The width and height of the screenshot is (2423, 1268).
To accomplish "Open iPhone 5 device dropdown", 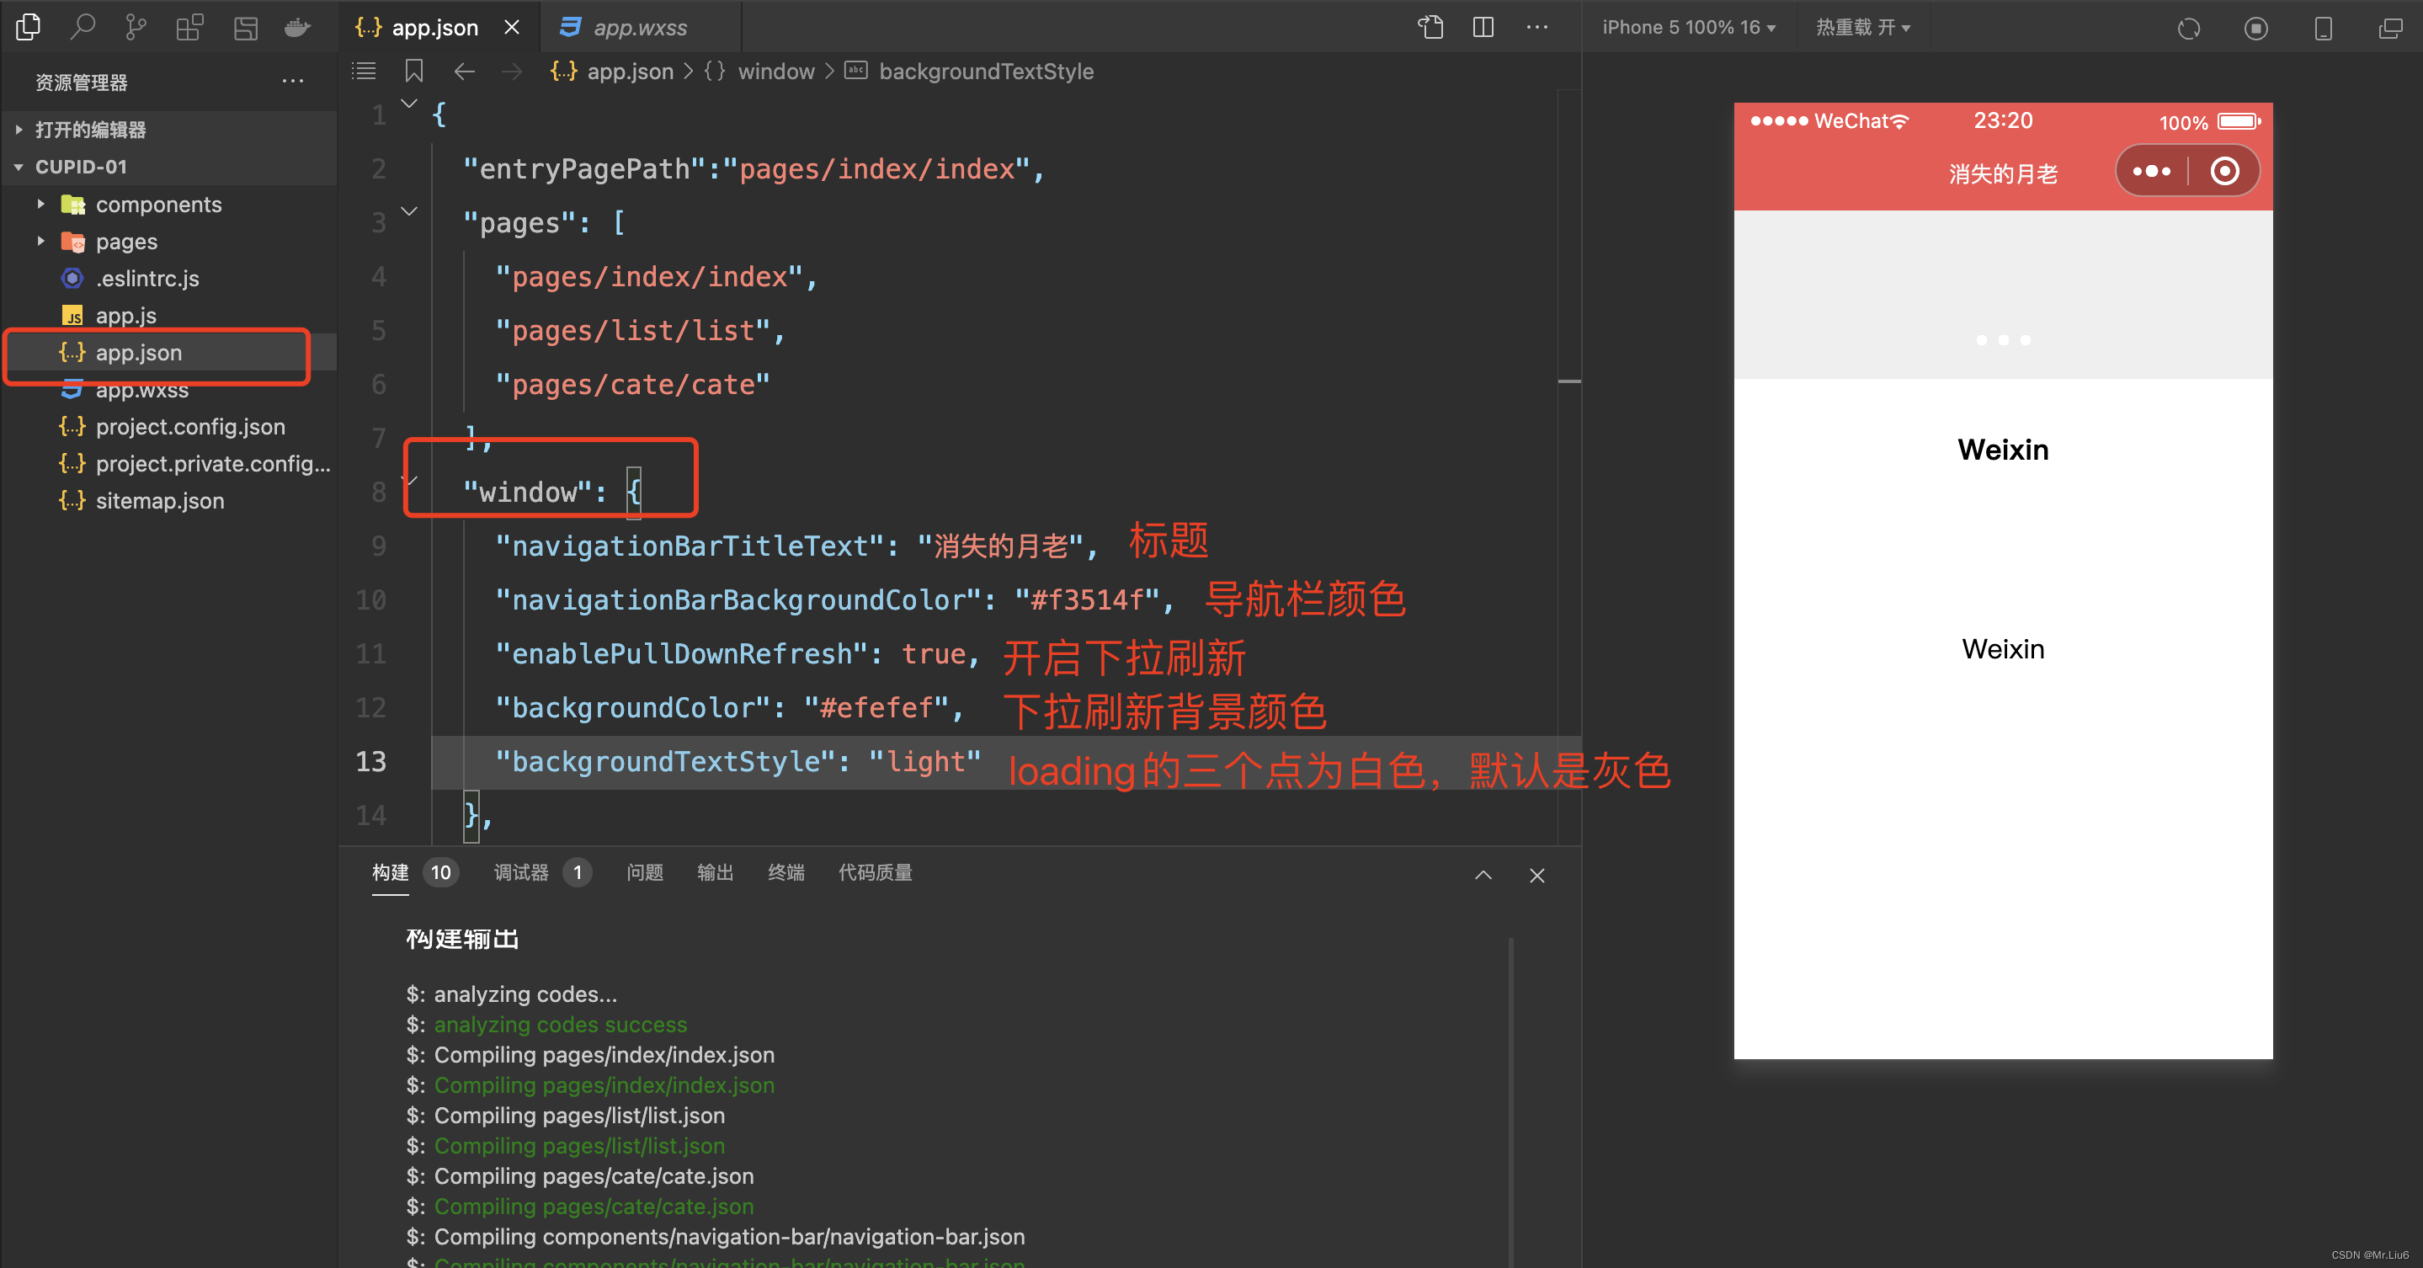I will (x=1688, y=27).
